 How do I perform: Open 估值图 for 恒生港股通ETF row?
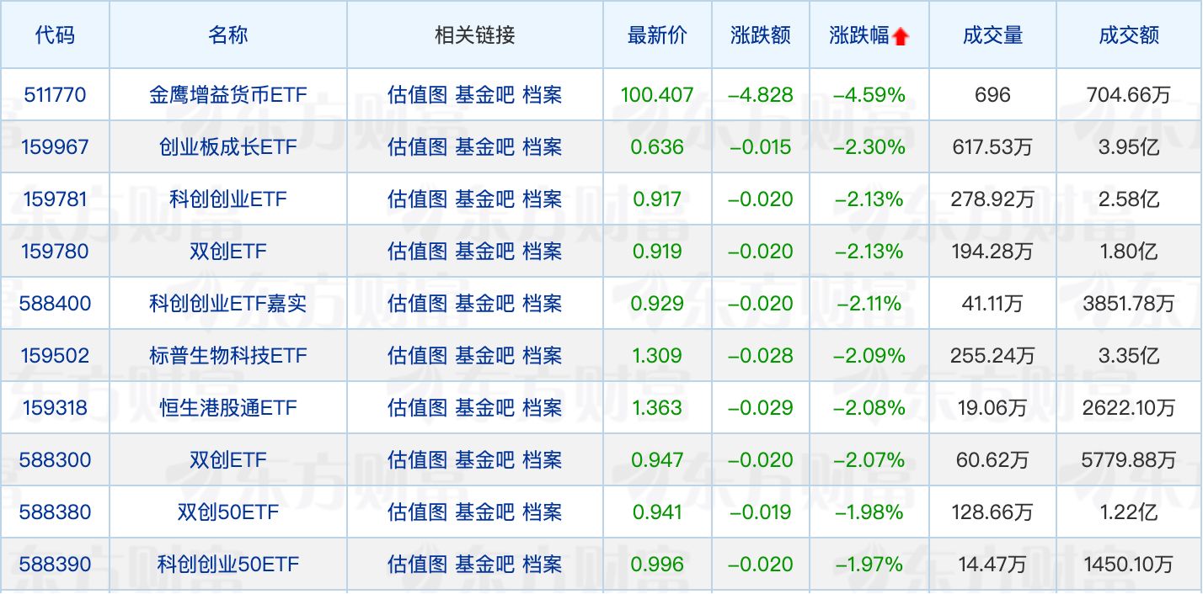click(x=417, y=408)
